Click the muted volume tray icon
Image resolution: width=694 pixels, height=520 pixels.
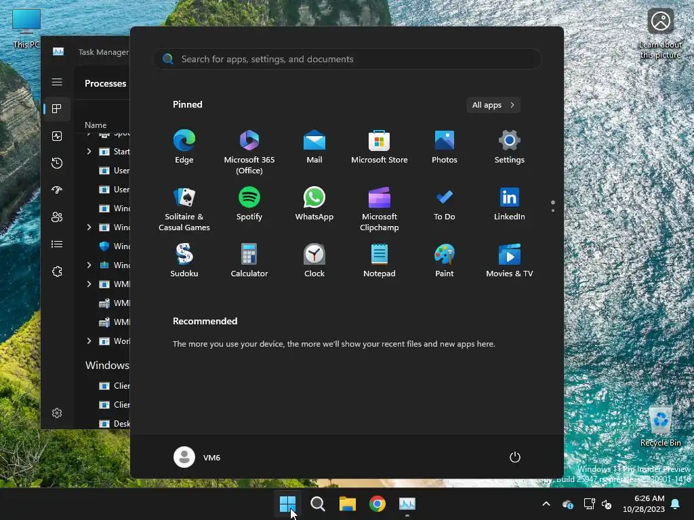click(x=607, y=504)
